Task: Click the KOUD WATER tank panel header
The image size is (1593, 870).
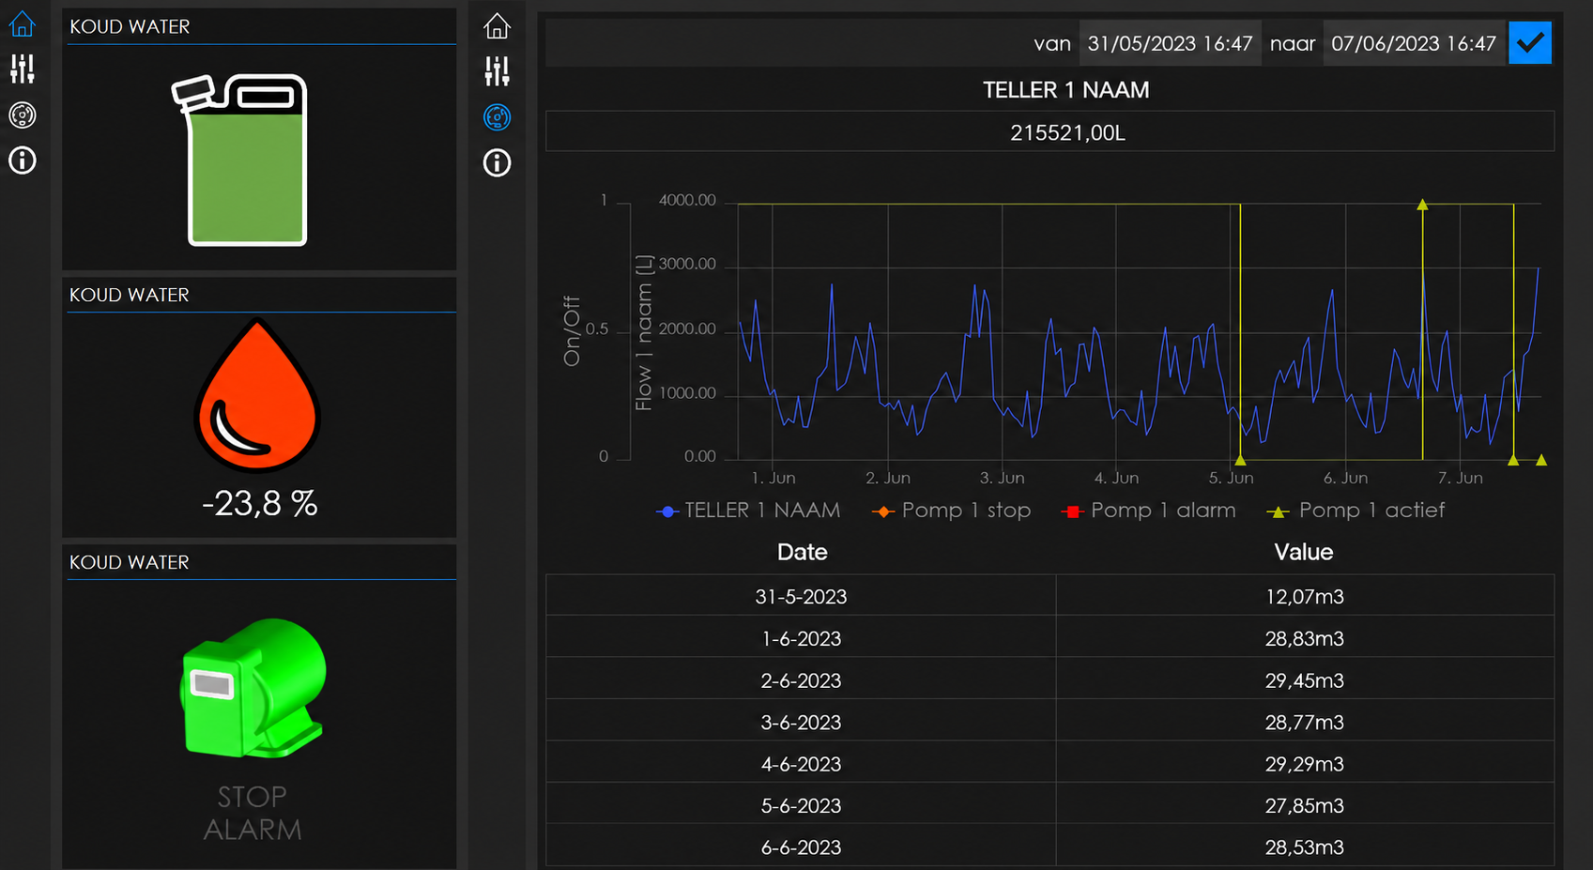Action: (x=130, y=27)
